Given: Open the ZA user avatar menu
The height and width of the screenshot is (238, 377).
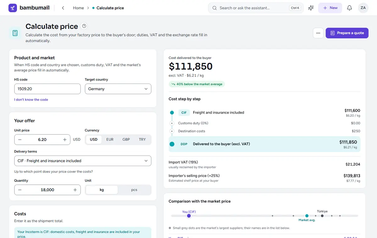Looking at the screenshot, I should tap(363, 8).
